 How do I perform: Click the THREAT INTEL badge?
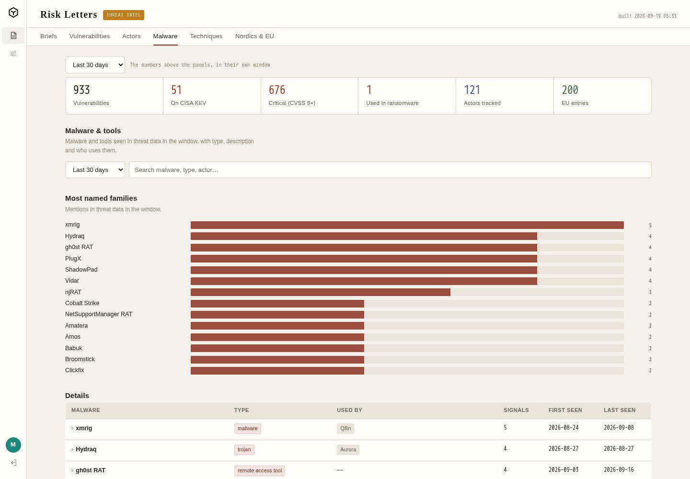coord(124,15)
